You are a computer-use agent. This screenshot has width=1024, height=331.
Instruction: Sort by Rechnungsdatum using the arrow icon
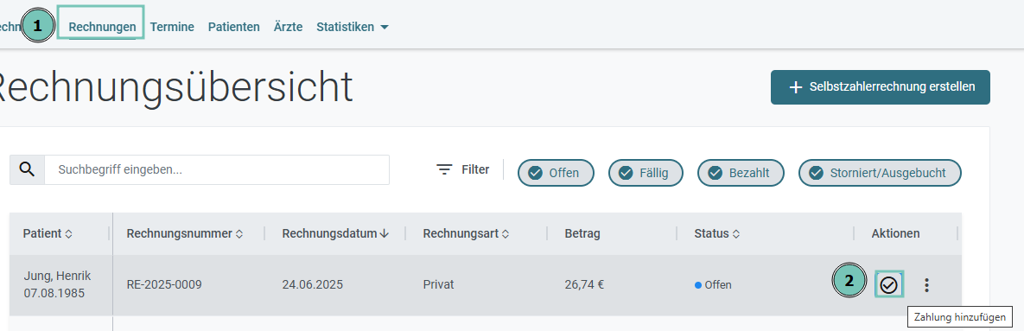tap(385, 233)
